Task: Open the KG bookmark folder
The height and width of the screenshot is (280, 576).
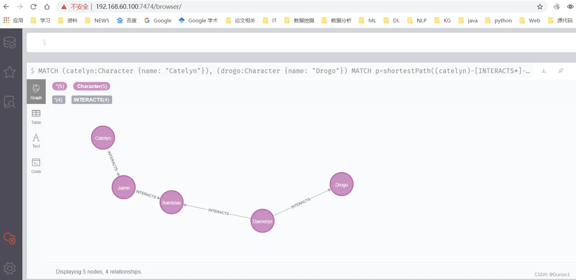Action: [442, 20]
